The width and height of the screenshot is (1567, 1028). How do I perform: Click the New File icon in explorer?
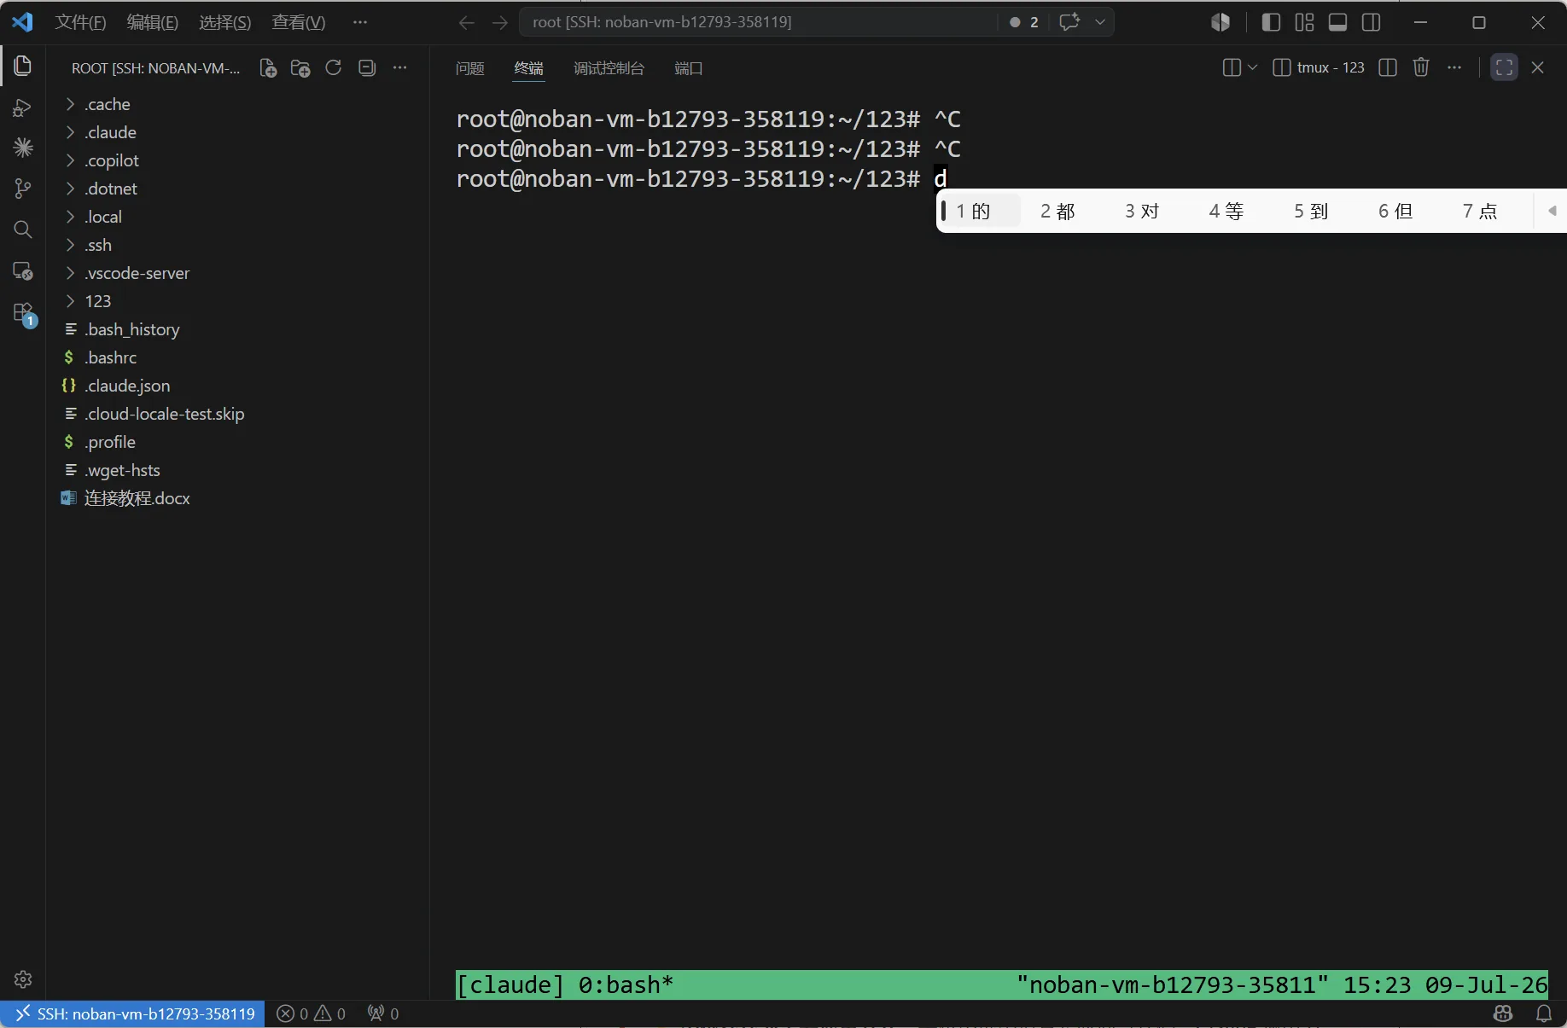268,68
